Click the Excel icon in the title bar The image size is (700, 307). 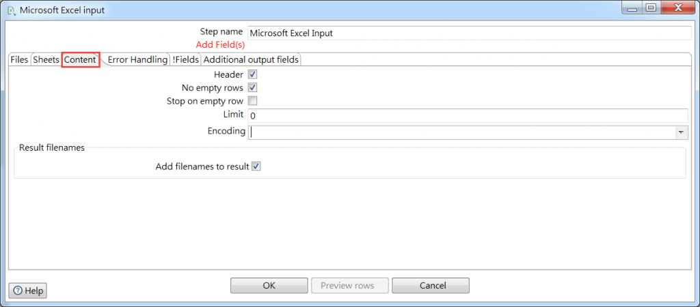pos(10,10)
